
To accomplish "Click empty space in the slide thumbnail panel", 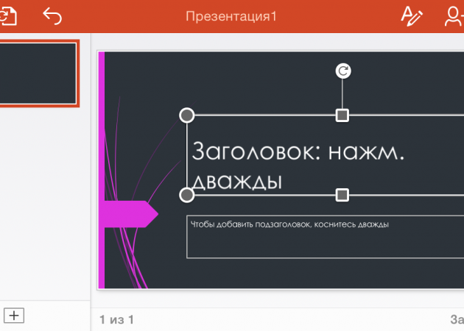I will coord(44,206).
